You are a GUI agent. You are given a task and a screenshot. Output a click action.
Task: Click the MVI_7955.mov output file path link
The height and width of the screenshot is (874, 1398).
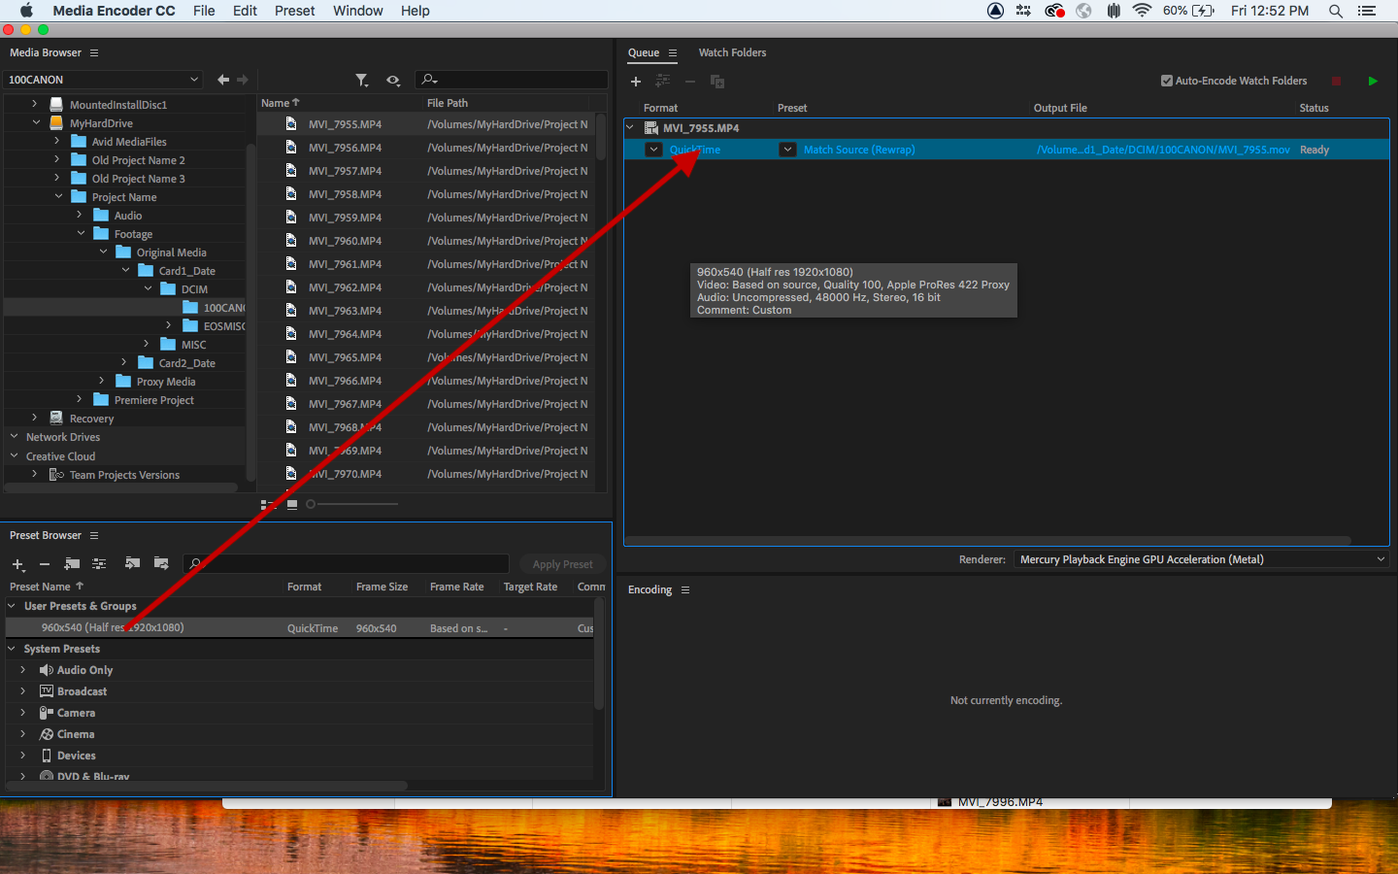1163,150
